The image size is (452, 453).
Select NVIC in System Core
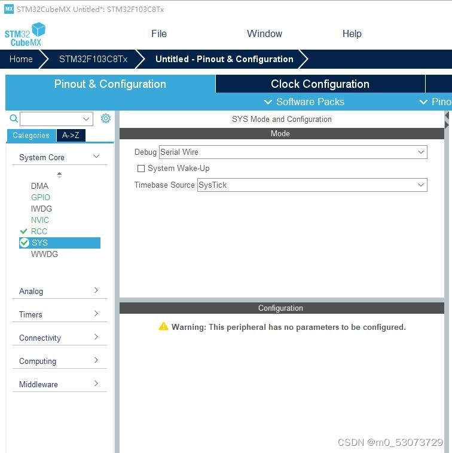[x=40, y=220]
